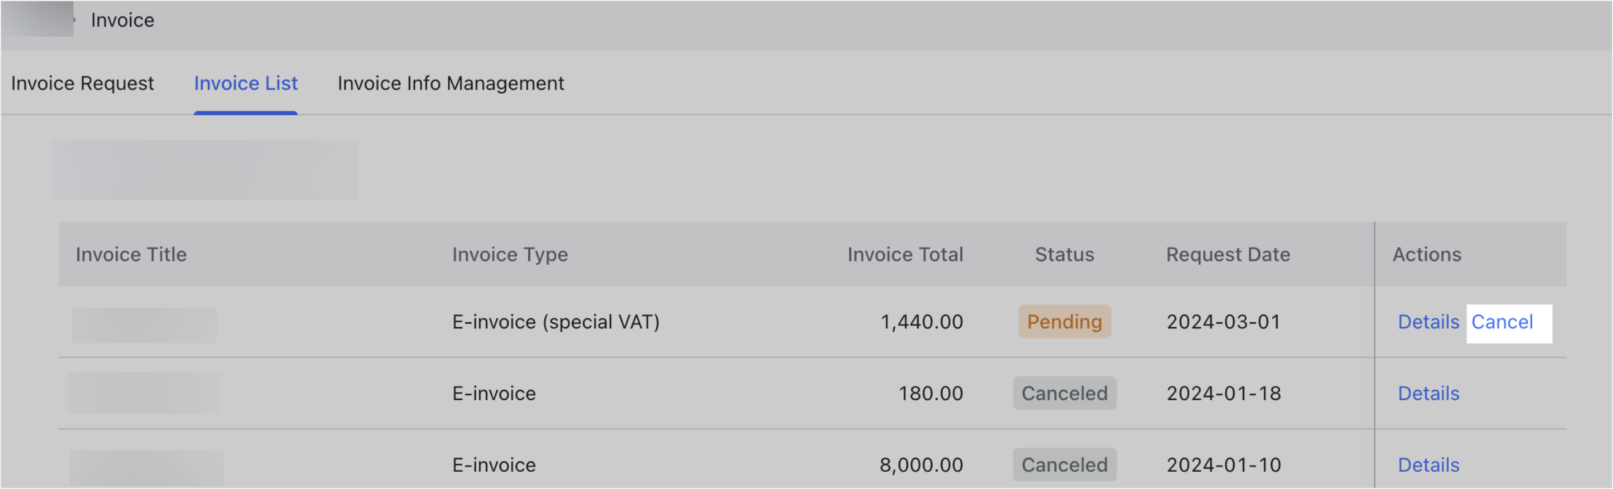View Details of the pending 1,440.00 invoice

pyautogui.click(x=1429, y=322)
